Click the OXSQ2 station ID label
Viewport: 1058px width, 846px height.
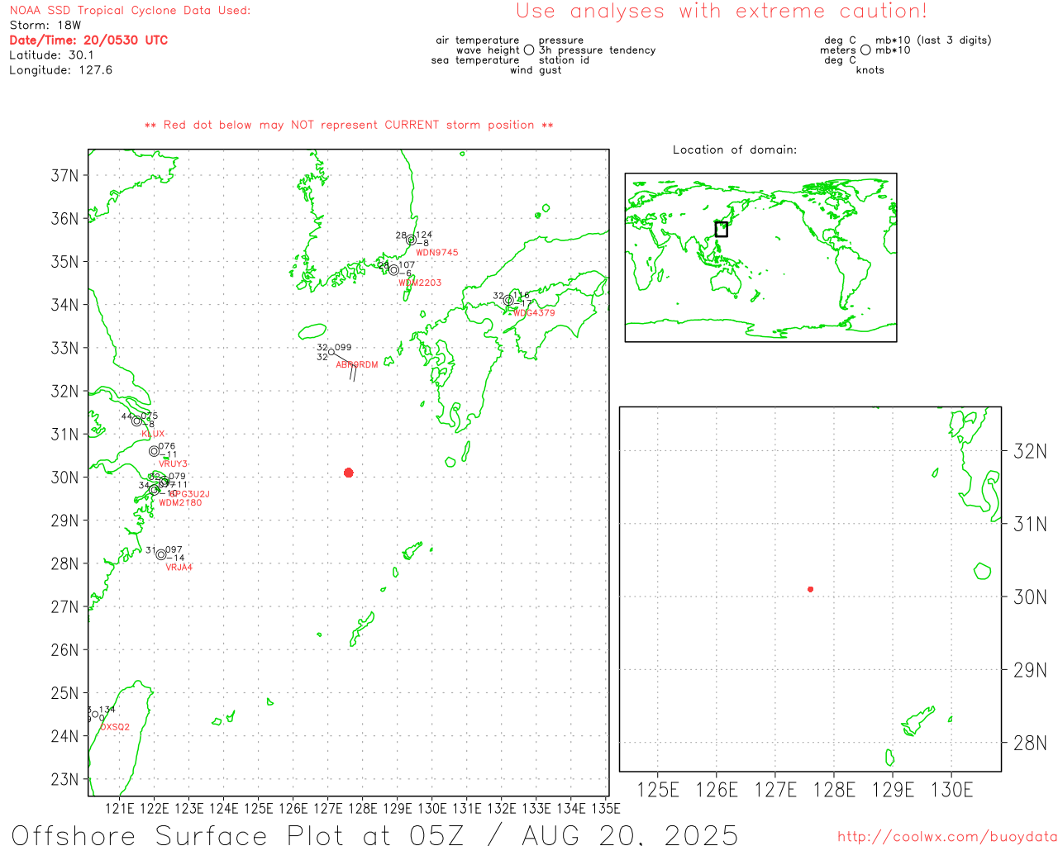tap(115, 727)
